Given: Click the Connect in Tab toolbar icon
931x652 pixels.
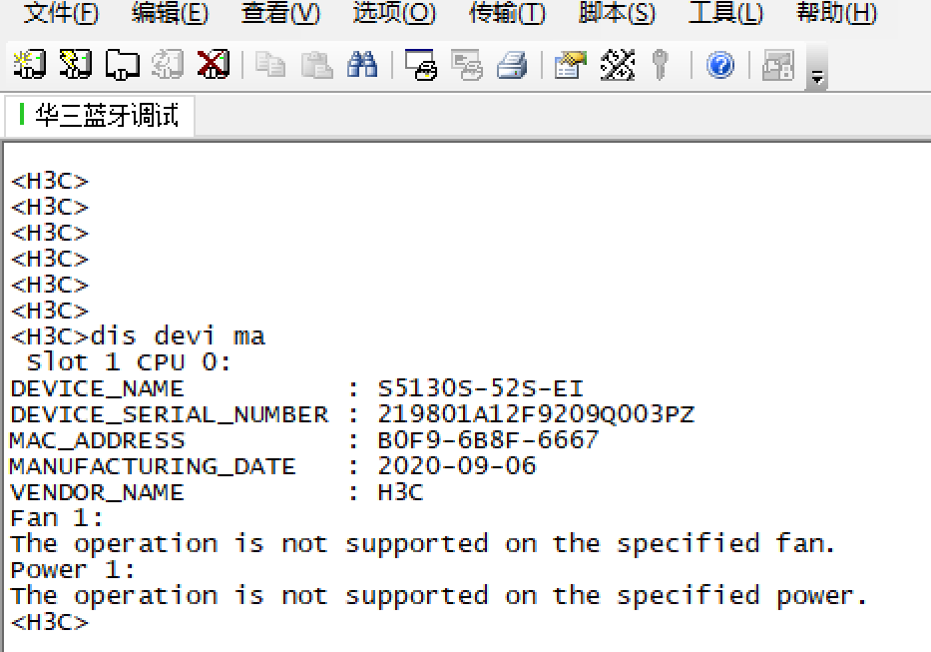Looking at the screenshot, I should 122,66.
